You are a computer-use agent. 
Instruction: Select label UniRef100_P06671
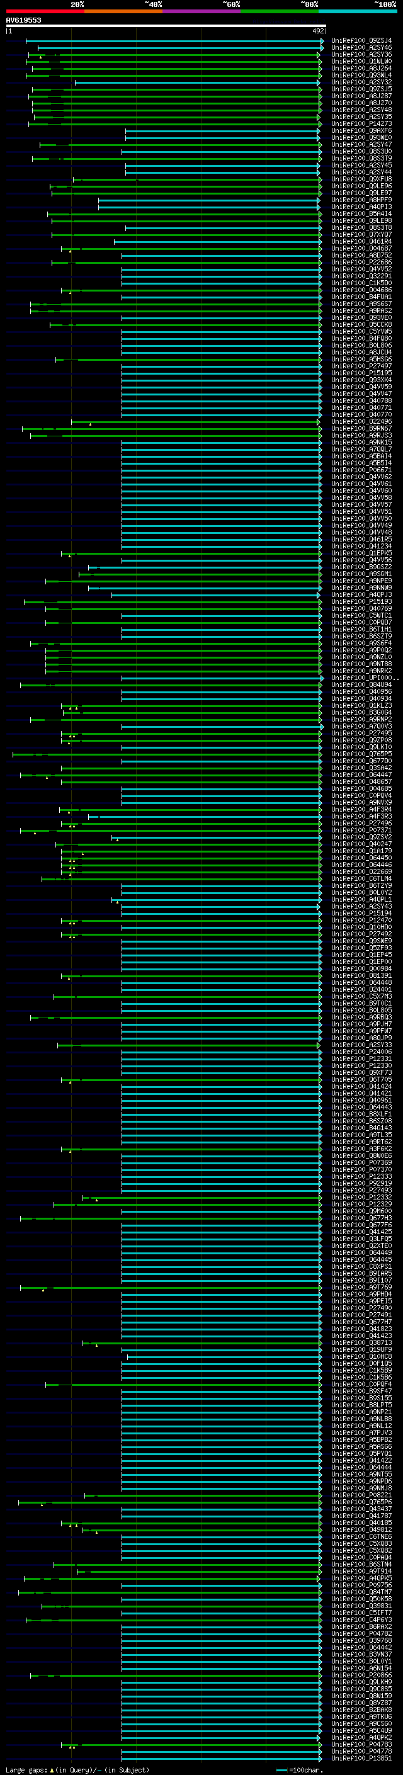tap(361, 470)
